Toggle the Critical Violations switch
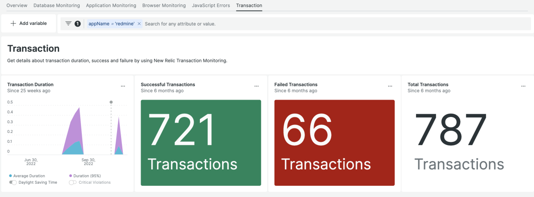 click(73, 182)
